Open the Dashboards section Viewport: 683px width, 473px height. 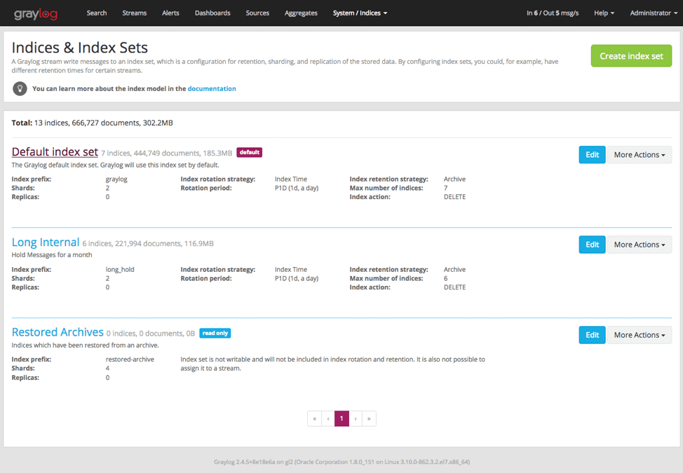[212, 13]
